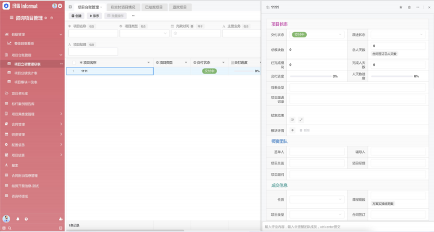This screenshot has width=434, height=232.
Task: Click the 排序 button
Action: (94, 16)
